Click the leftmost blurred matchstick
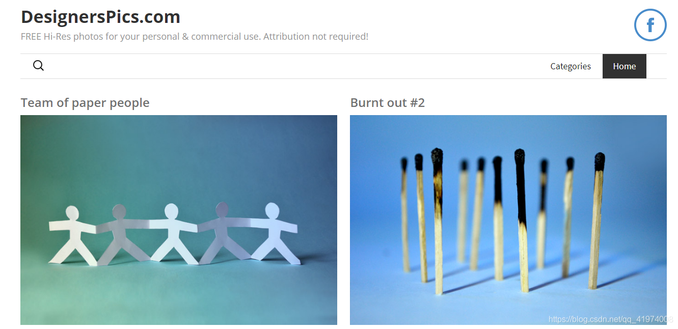 (x=404, y=214)
